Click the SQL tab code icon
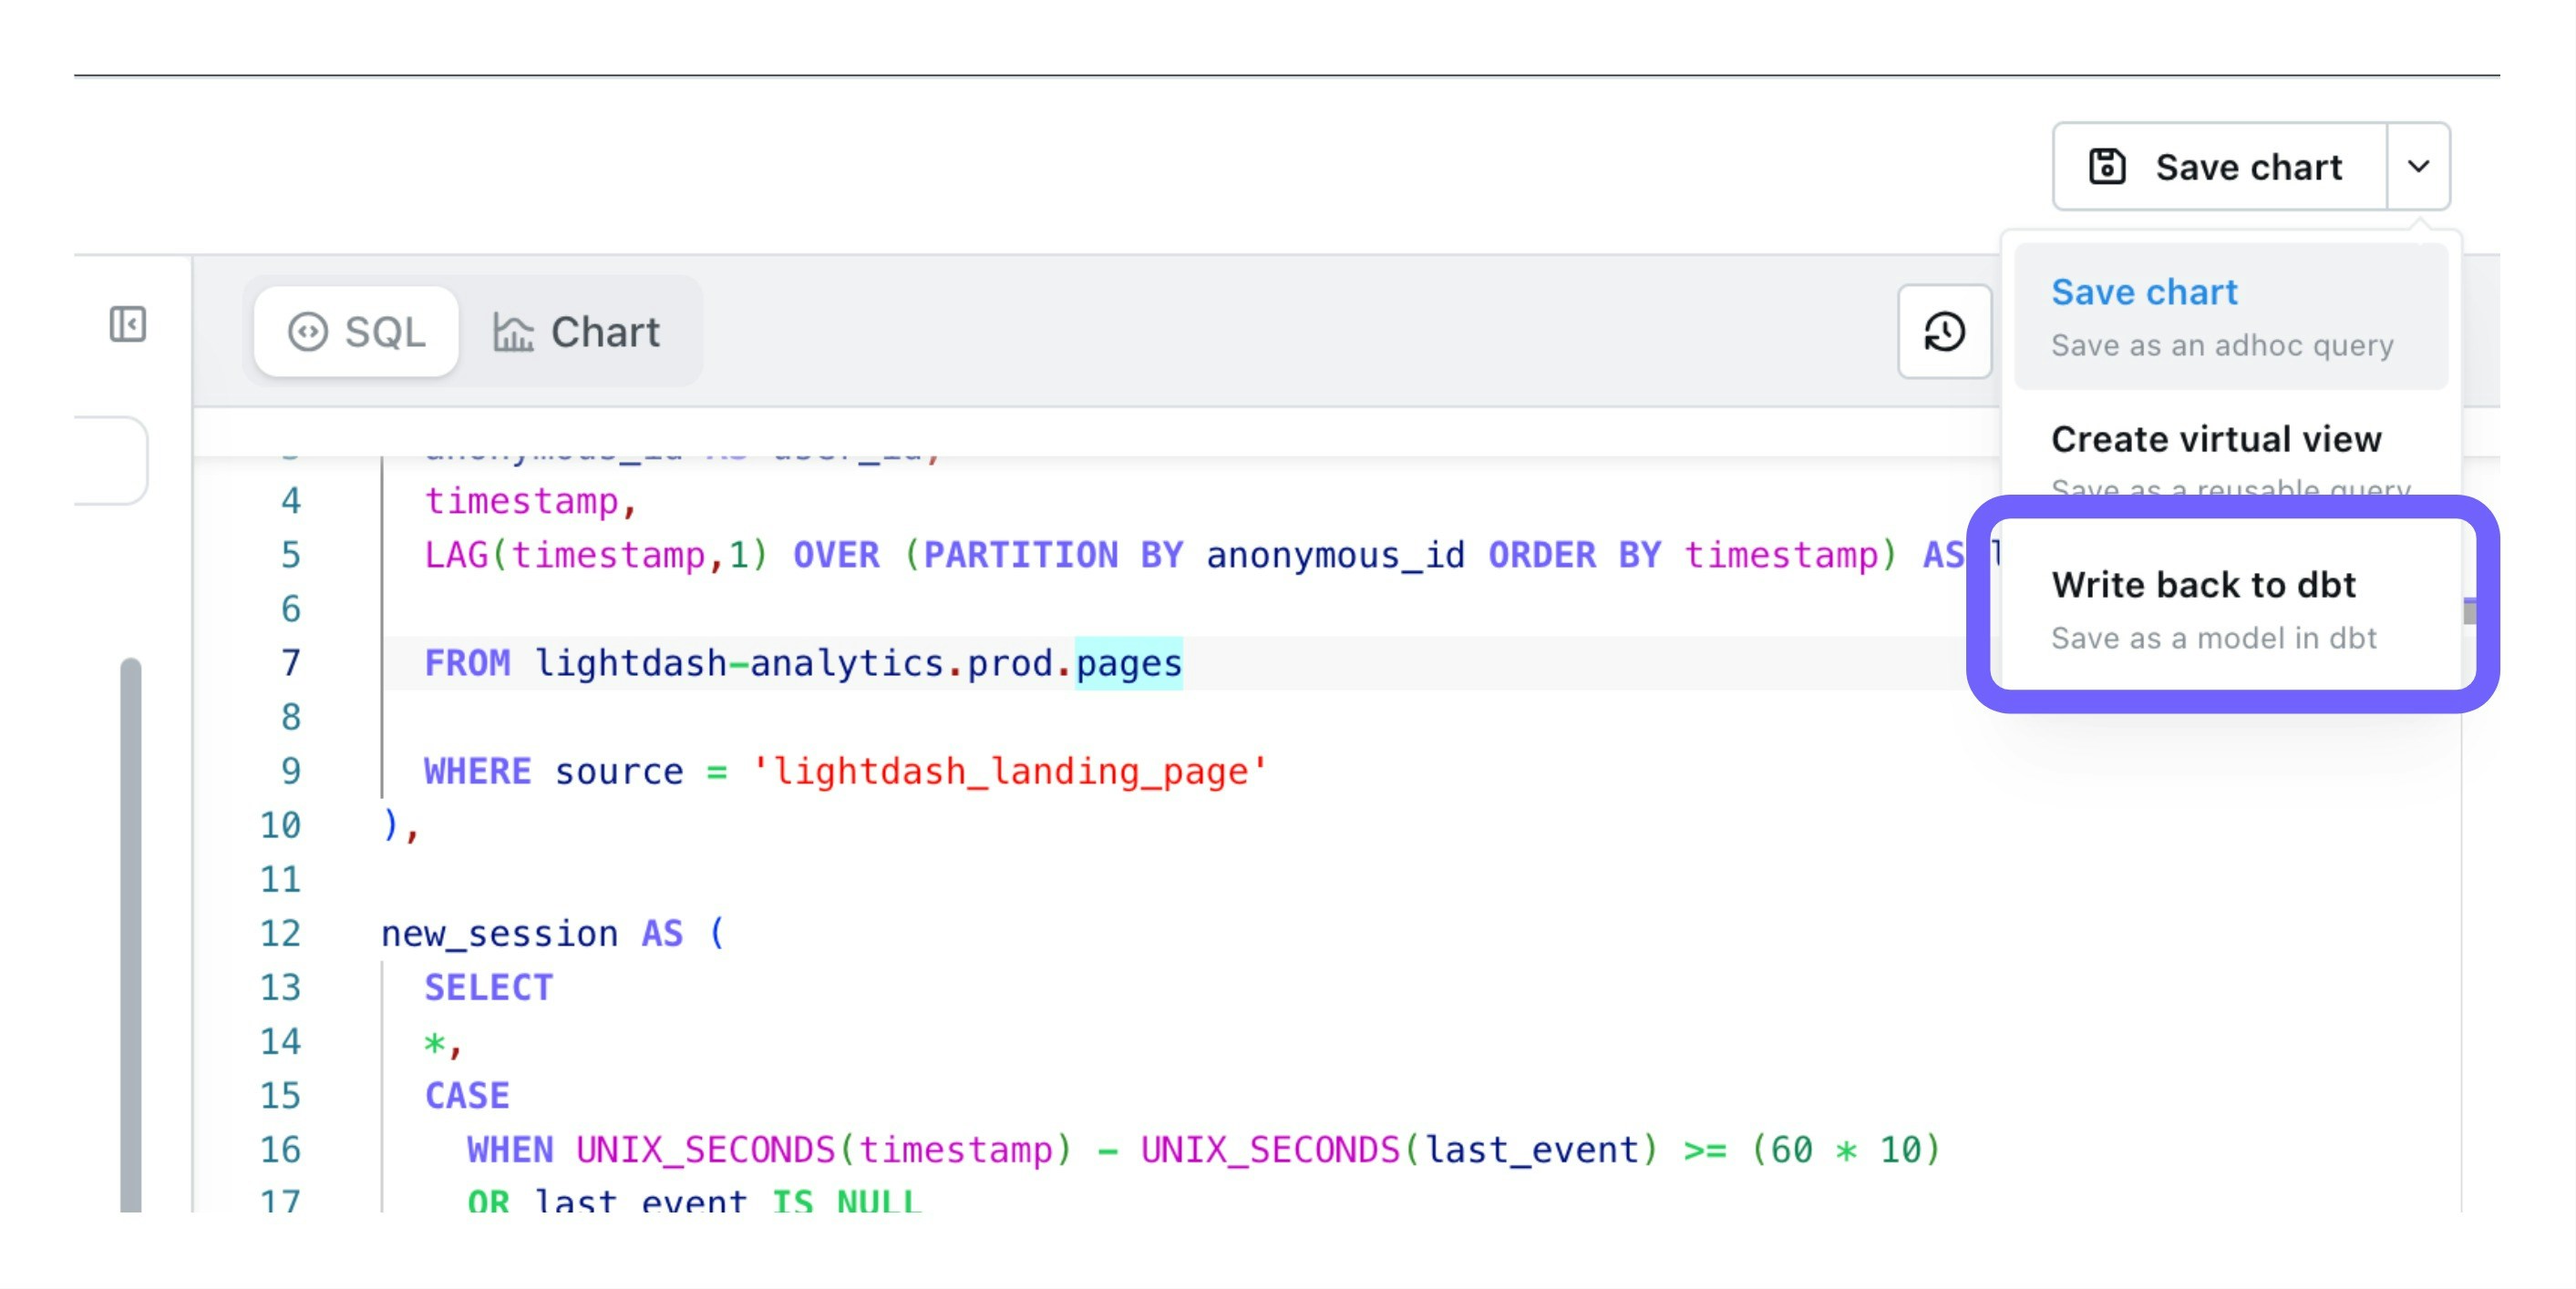Viewport: 2576px width, 1289px height. (x=307, y=332)
